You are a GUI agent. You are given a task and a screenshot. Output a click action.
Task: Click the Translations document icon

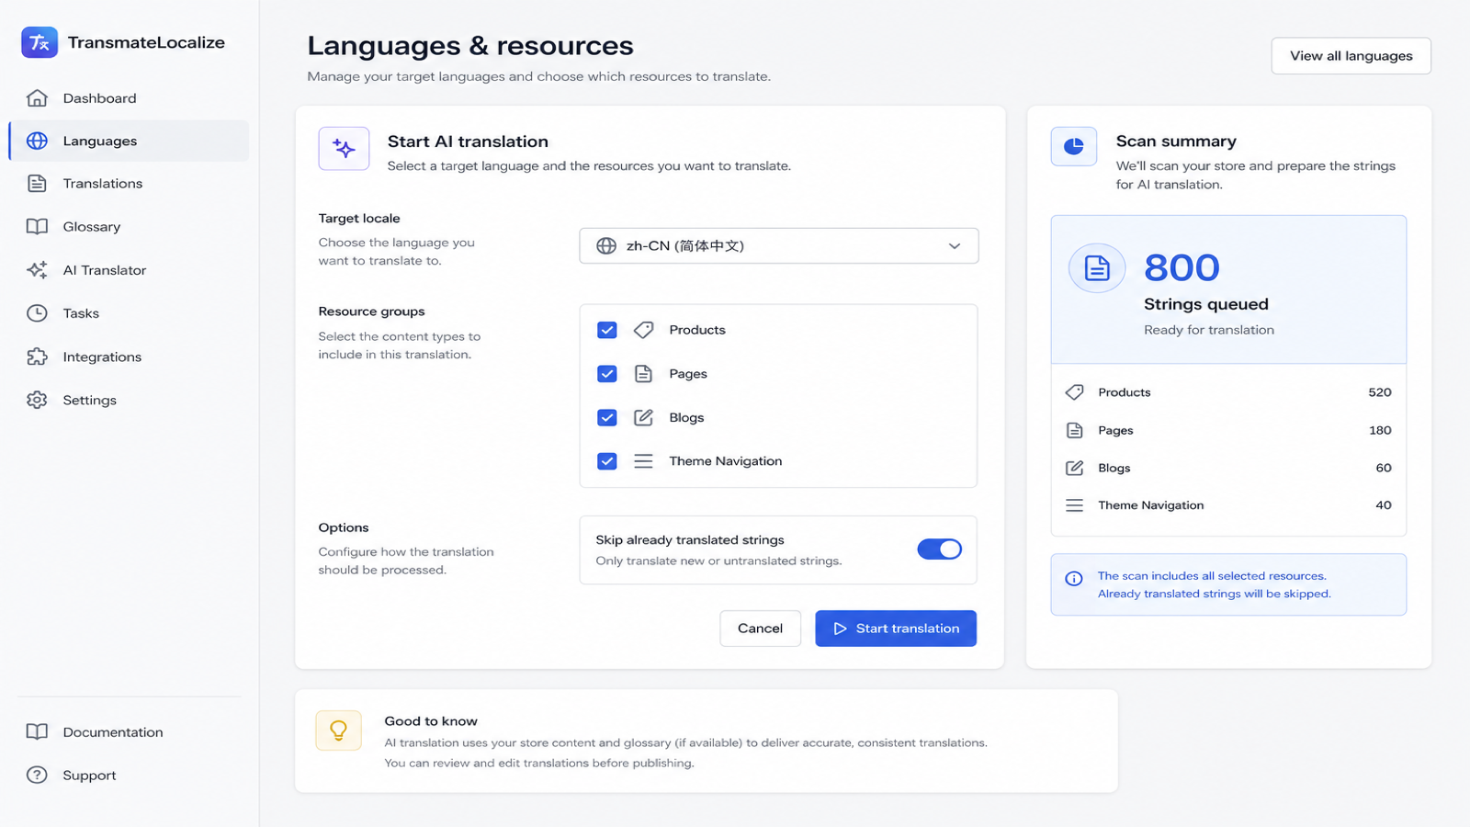(x=37, y=184)
